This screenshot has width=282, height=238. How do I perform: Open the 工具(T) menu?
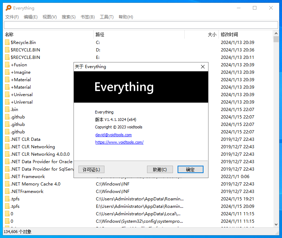(x=107, y=17)
